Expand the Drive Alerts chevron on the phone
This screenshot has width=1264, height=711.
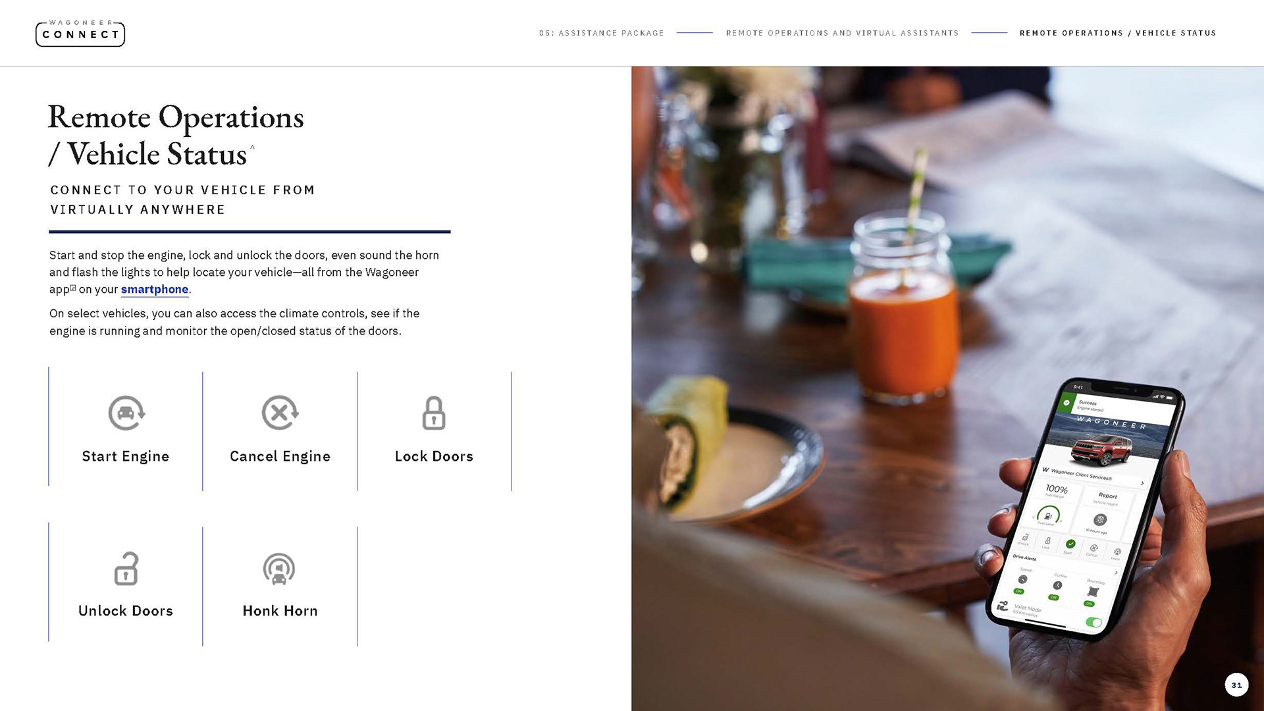[x=1116, y=573]
